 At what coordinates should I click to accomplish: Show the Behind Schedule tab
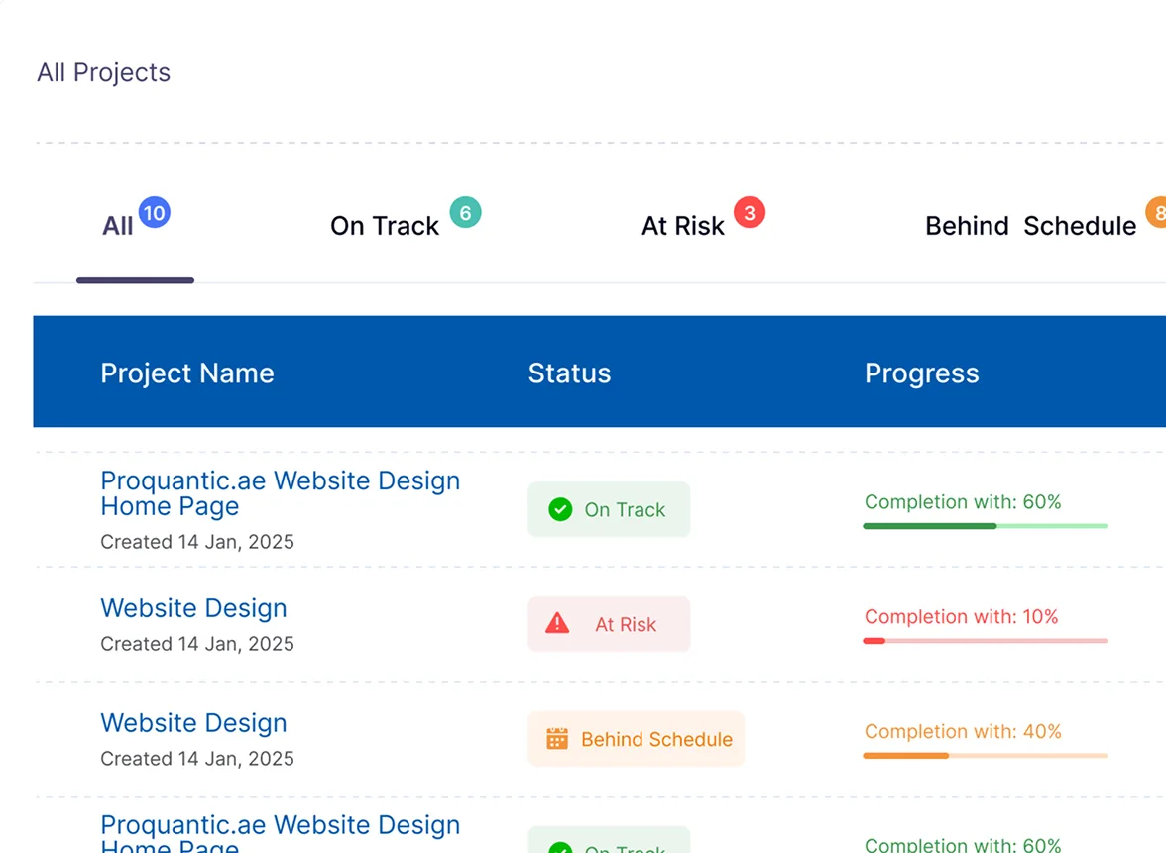(1031, 226)
